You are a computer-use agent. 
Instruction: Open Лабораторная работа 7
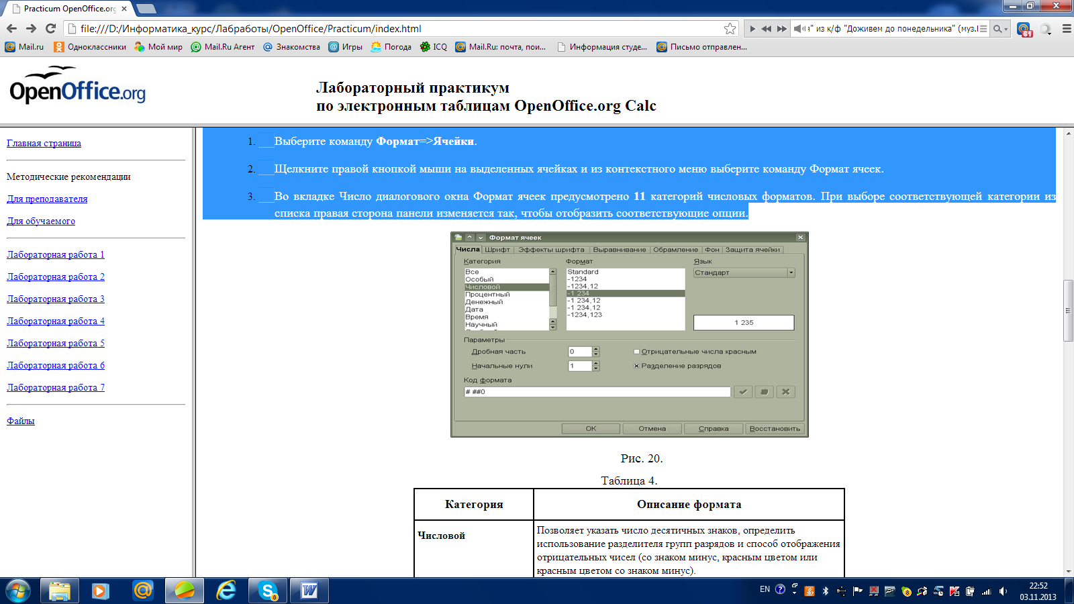tap(56, 387)
